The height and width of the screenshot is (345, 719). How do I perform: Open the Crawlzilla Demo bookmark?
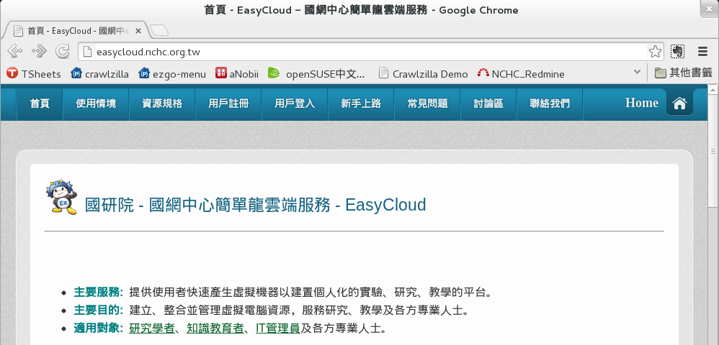coord(423,73)
